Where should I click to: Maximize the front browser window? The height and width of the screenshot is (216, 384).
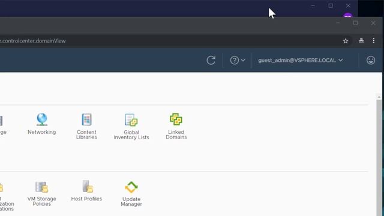pyautogui.click(x=355, y=23)
